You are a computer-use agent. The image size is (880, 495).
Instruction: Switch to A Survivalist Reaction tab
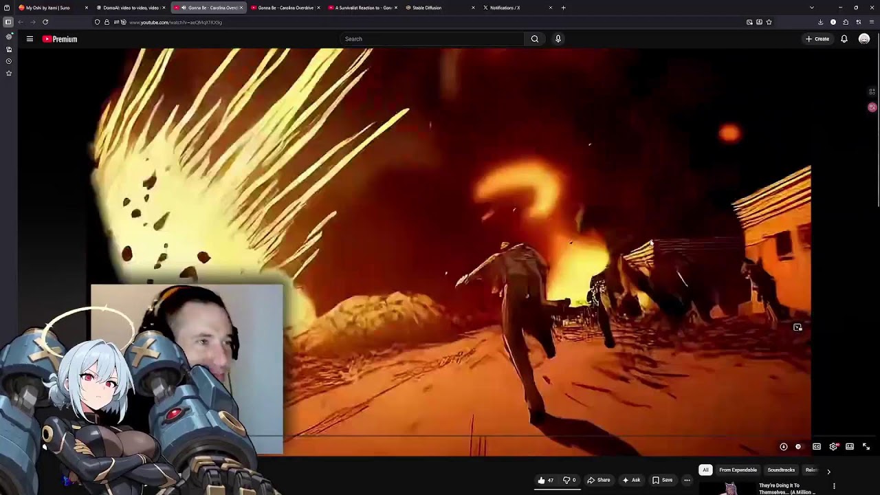363,8
